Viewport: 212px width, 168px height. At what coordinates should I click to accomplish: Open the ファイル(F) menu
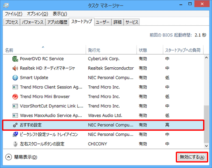click(14, 14)
